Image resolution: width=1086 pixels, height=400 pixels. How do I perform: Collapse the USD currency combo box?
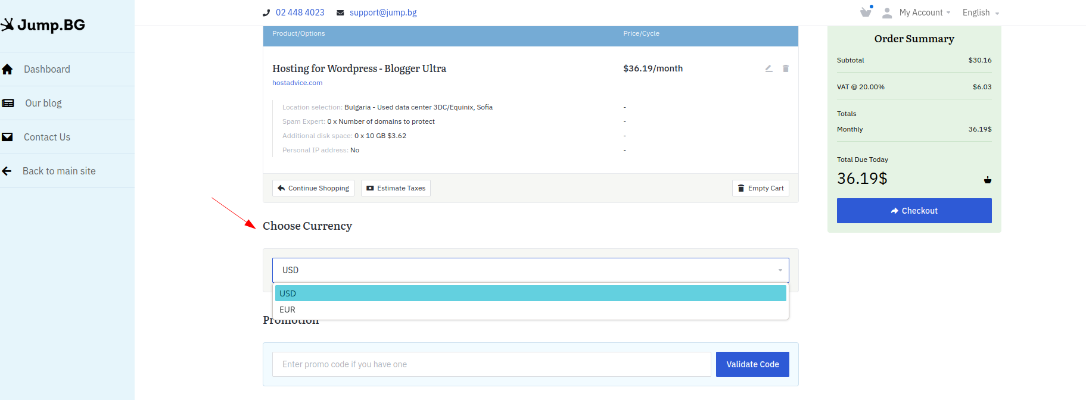[x=531, y=270]
